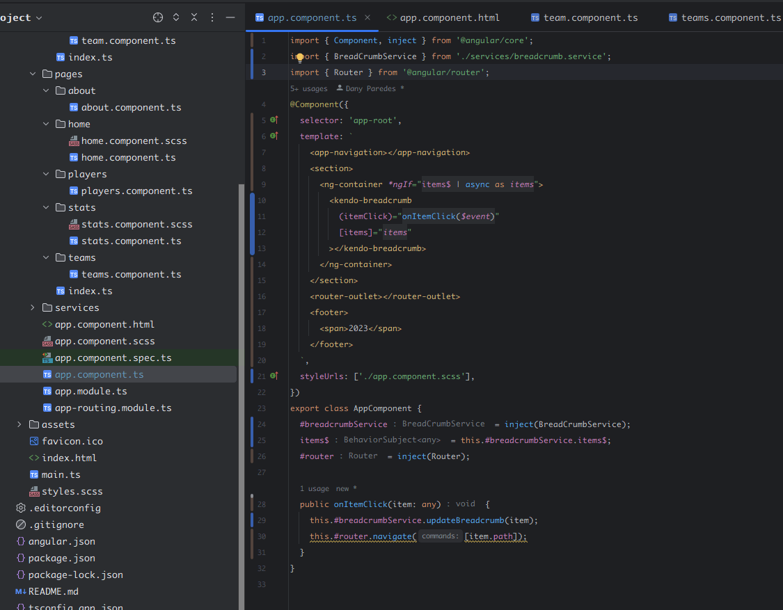Open the Project panel options kebab menu

click(212, 17)
